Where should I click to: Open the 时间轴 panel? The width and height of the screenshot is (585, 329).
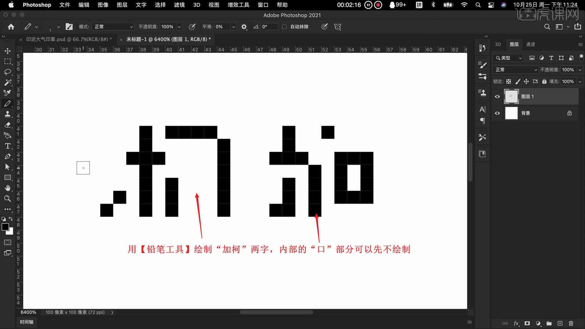pyautogui.click(x=27, y=322)
